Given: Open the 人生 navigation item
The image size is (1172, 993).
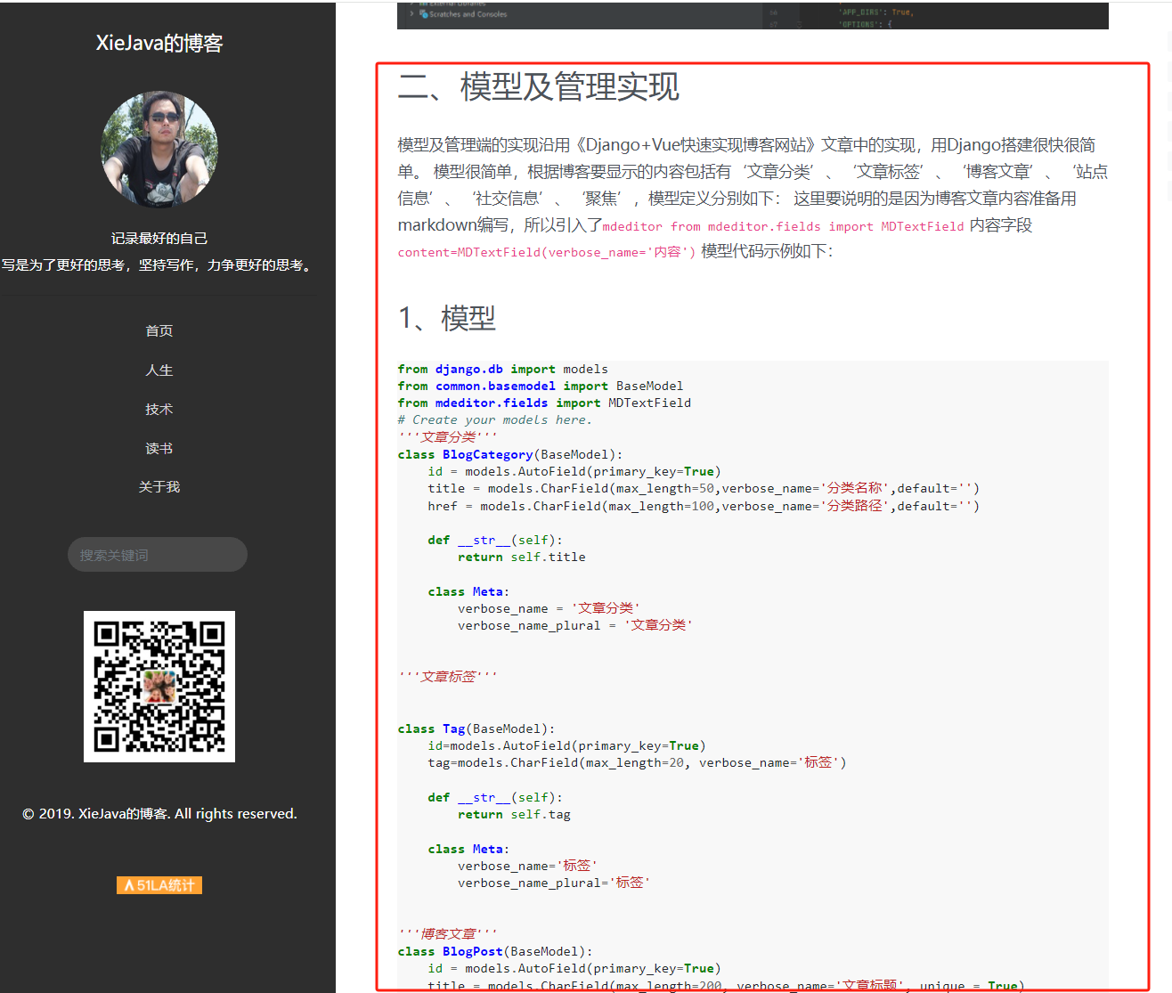Looking at the screenshot, I should 159,370.
